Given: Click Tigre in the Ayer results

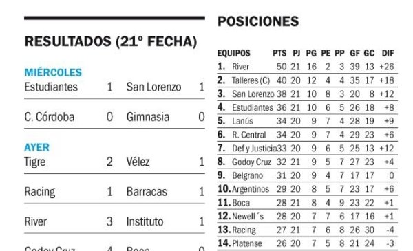Looking at the screenshot, I should click(x=35, y=162).
